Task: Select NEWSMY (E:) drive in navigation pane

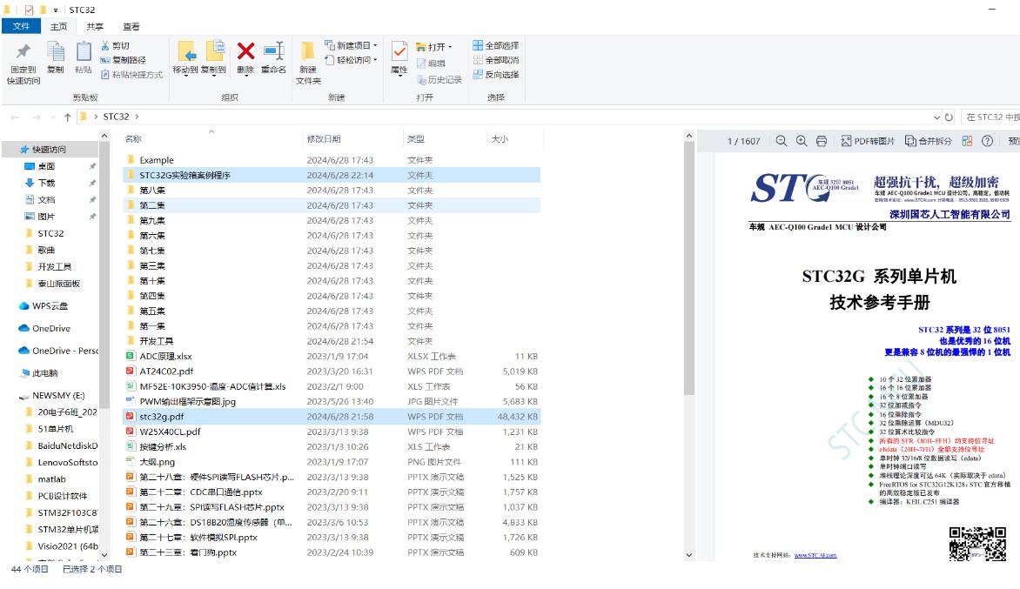Action: point(58,395)
